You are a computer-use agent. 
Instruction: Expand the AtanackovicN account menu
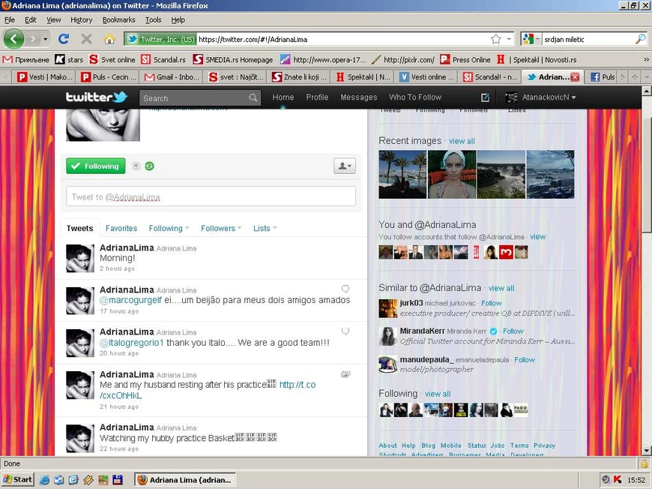coord(540,97)
